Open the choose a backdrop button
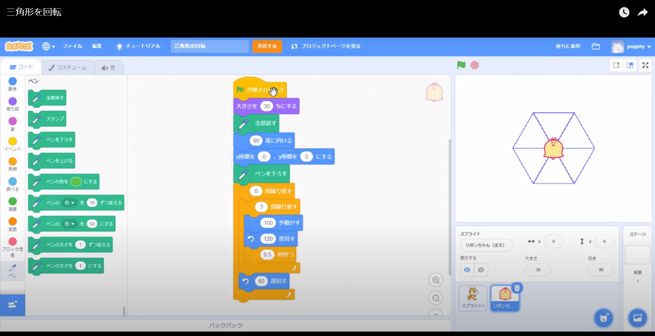 click(637, 318)
